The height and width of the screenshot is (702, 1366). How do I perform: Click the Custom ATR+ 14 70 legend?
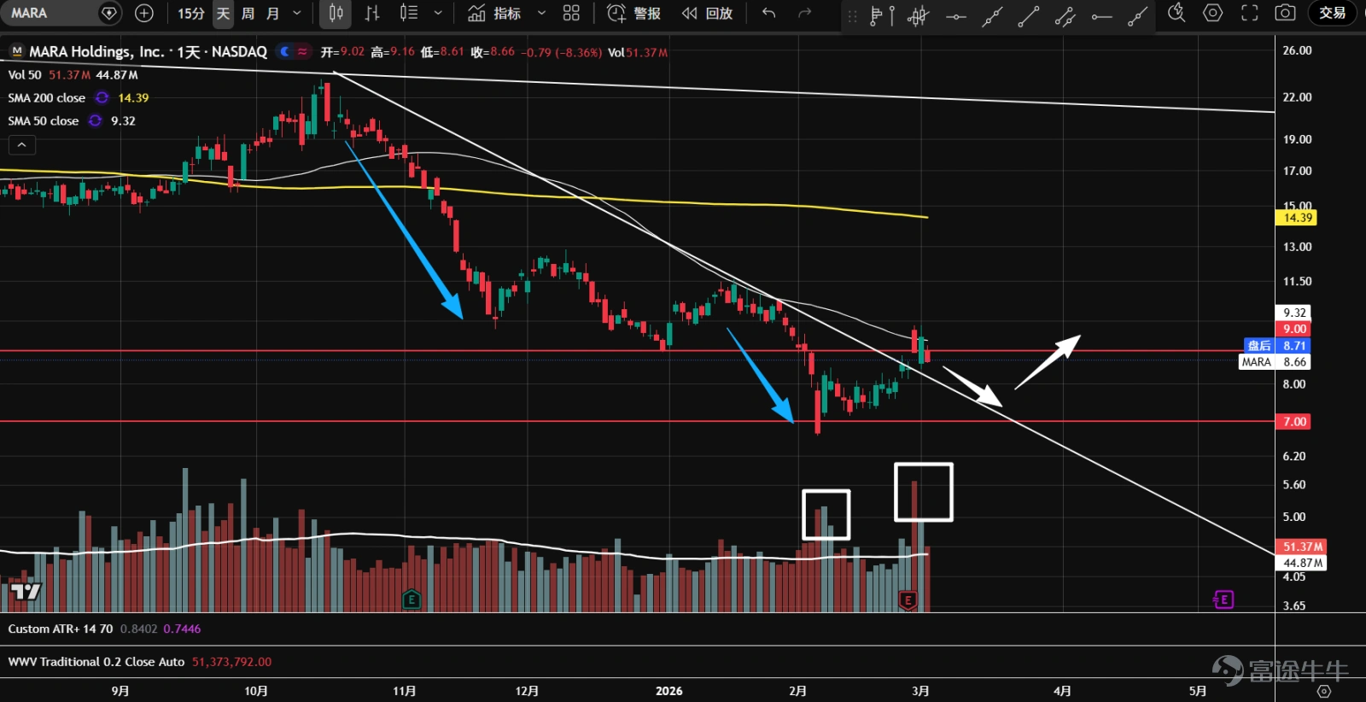coord(60,629)
